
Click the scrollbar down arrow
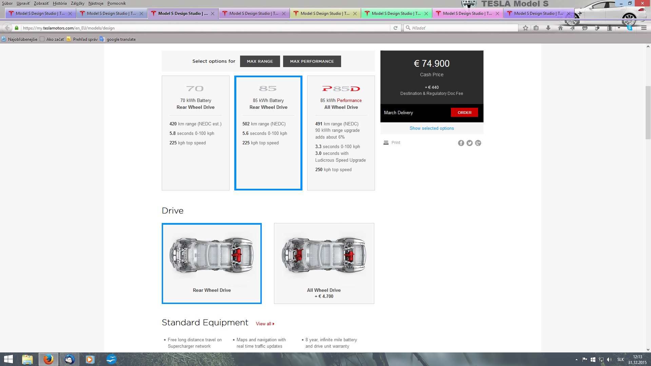click(x=648, y=349)
